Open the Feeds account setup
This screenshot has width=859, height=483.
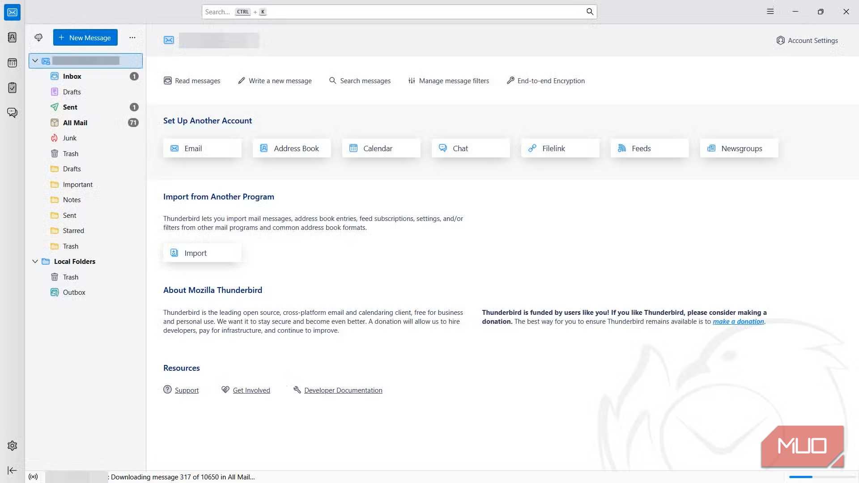649,148
